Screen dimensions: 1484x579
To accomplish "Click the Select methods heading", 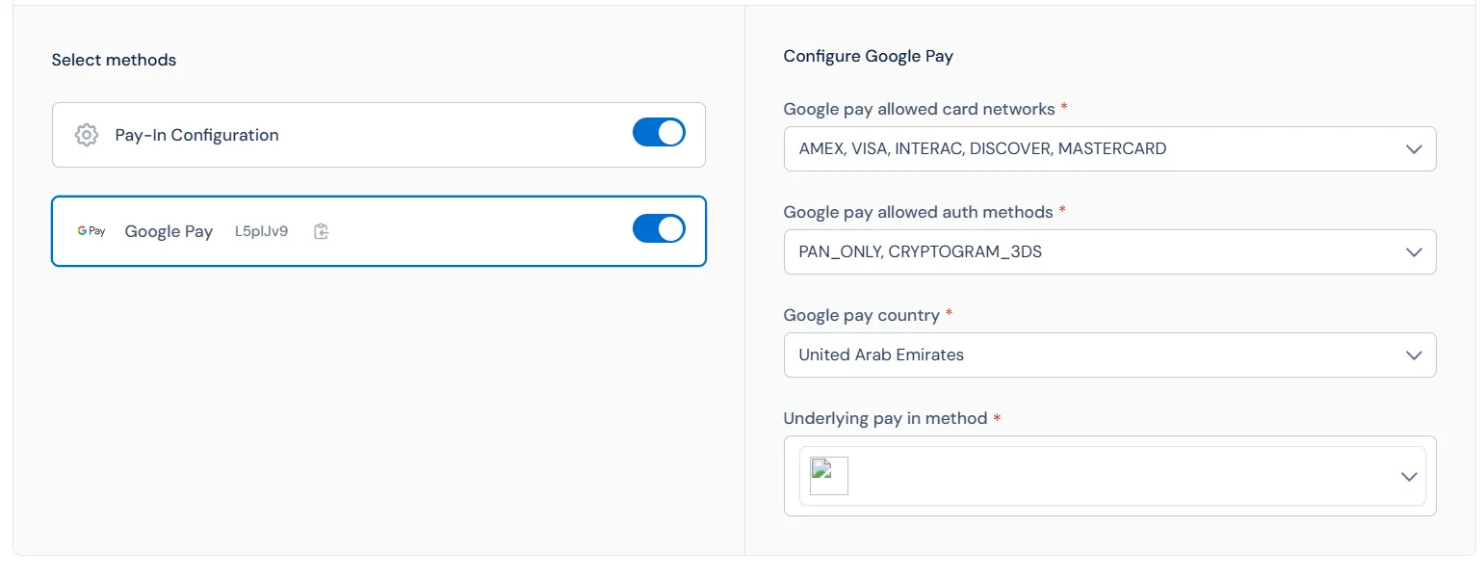I will [114, 60].
